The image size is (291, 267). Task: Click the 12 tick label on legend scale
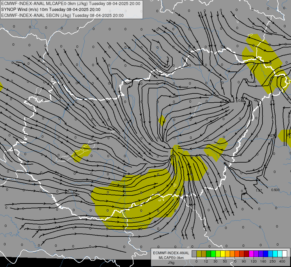point(206,261)
